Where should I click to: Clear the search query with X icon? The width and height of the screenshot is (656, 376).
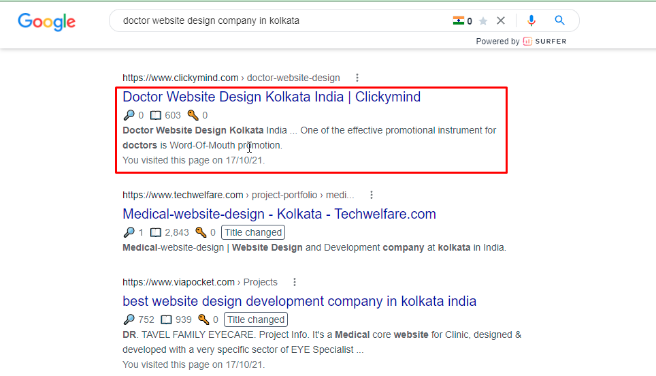coord(501,21)
